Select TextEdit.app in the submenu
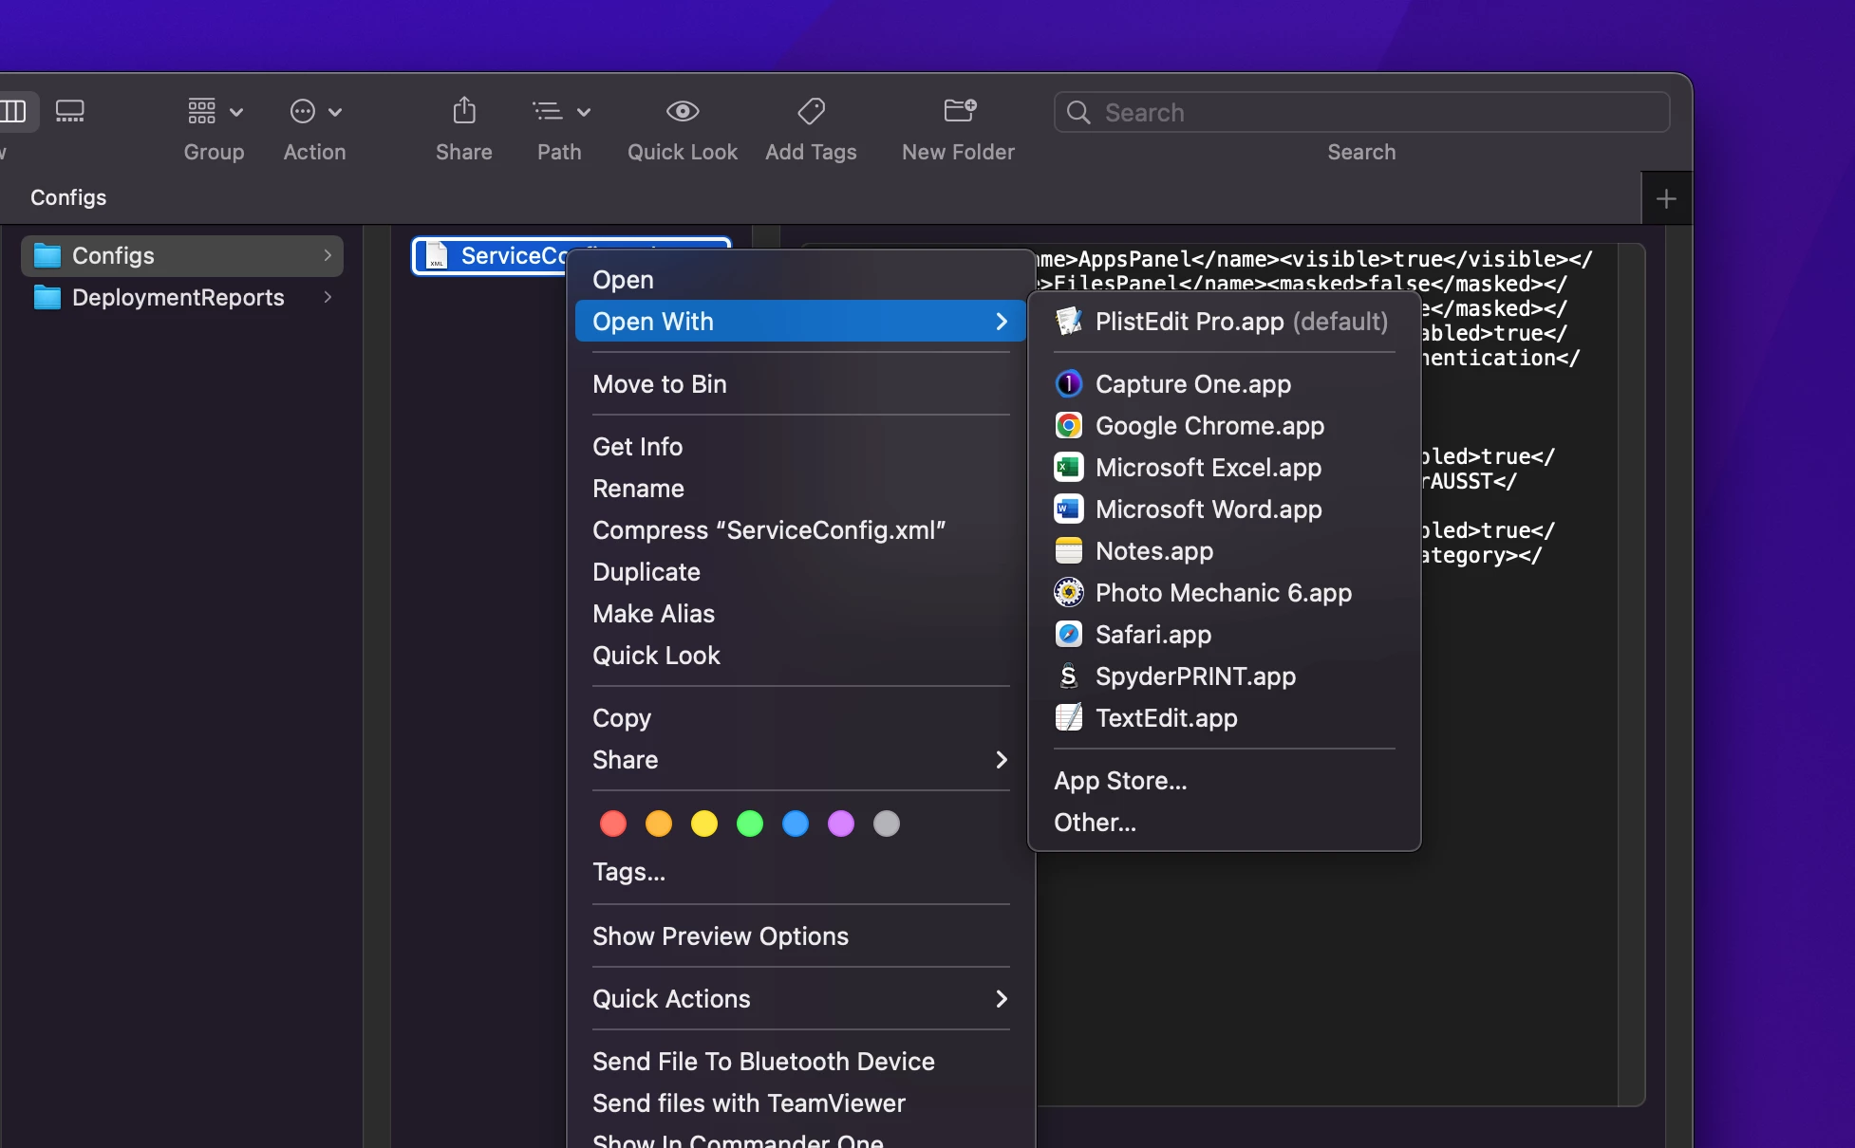The width and height of the screenshot is (1855, 1148). point(1166,718)
